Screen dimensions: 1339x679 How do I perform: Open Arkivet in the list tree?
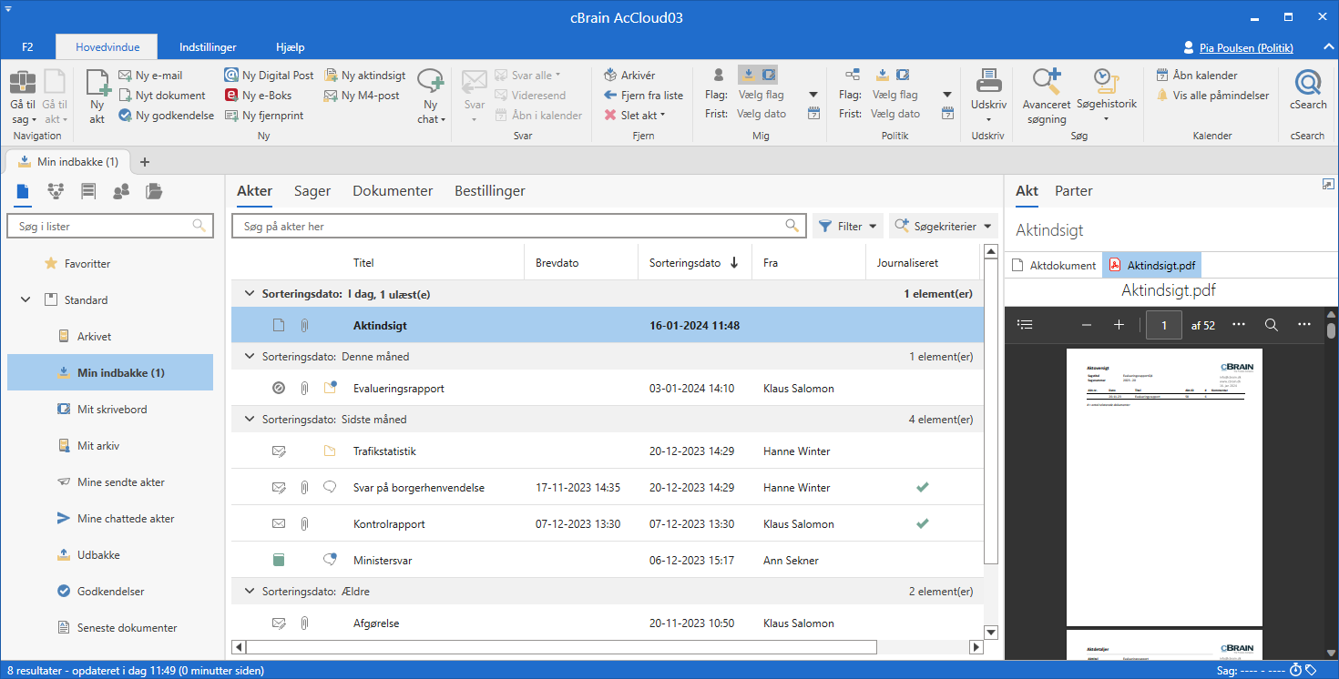click(95, 337)
